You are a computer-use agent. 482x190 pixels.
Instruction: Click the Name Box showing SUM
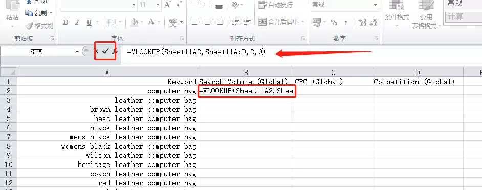click(37, 52)
